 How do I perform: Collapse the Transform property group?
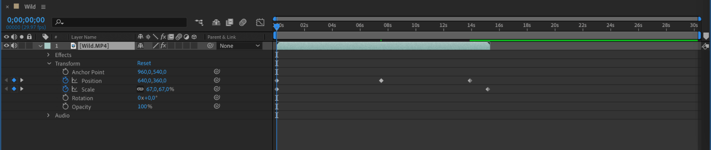[x=49, y=63]
